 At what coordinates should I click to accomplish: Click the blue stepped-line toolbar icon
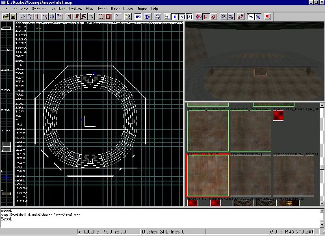pos(231,17)
